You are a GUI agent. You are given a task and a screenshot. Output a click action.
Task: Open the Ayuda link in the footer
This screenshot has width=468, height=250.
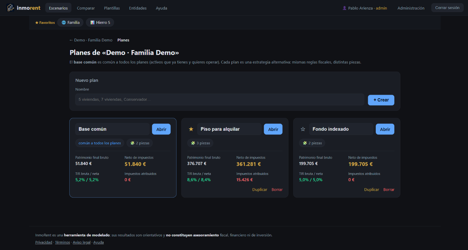98,242
